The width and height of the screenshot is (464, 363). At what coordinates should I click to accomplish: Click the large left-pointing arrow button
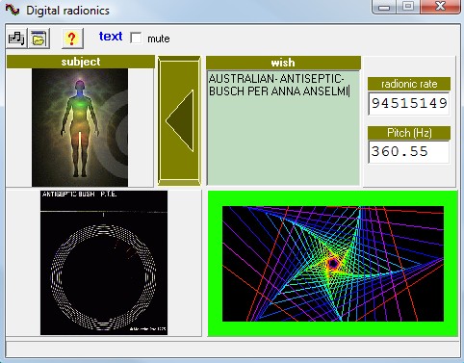(x=179, y=121)
